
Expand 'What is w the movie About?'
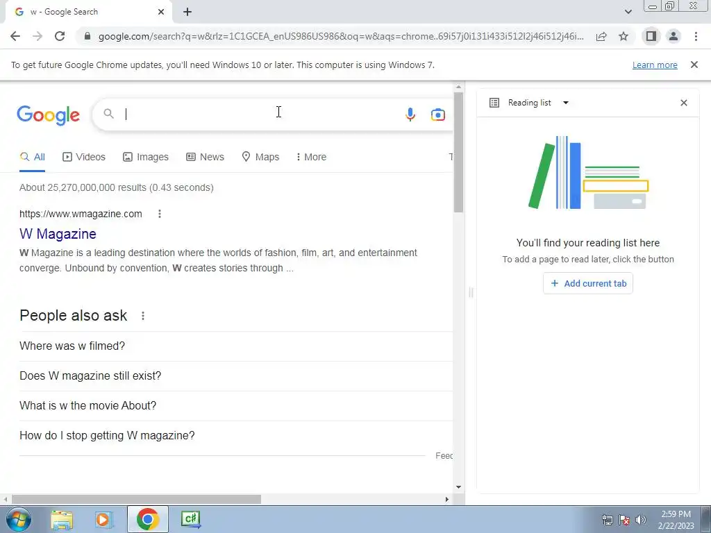pyautogui.click(x=236, y=406)
